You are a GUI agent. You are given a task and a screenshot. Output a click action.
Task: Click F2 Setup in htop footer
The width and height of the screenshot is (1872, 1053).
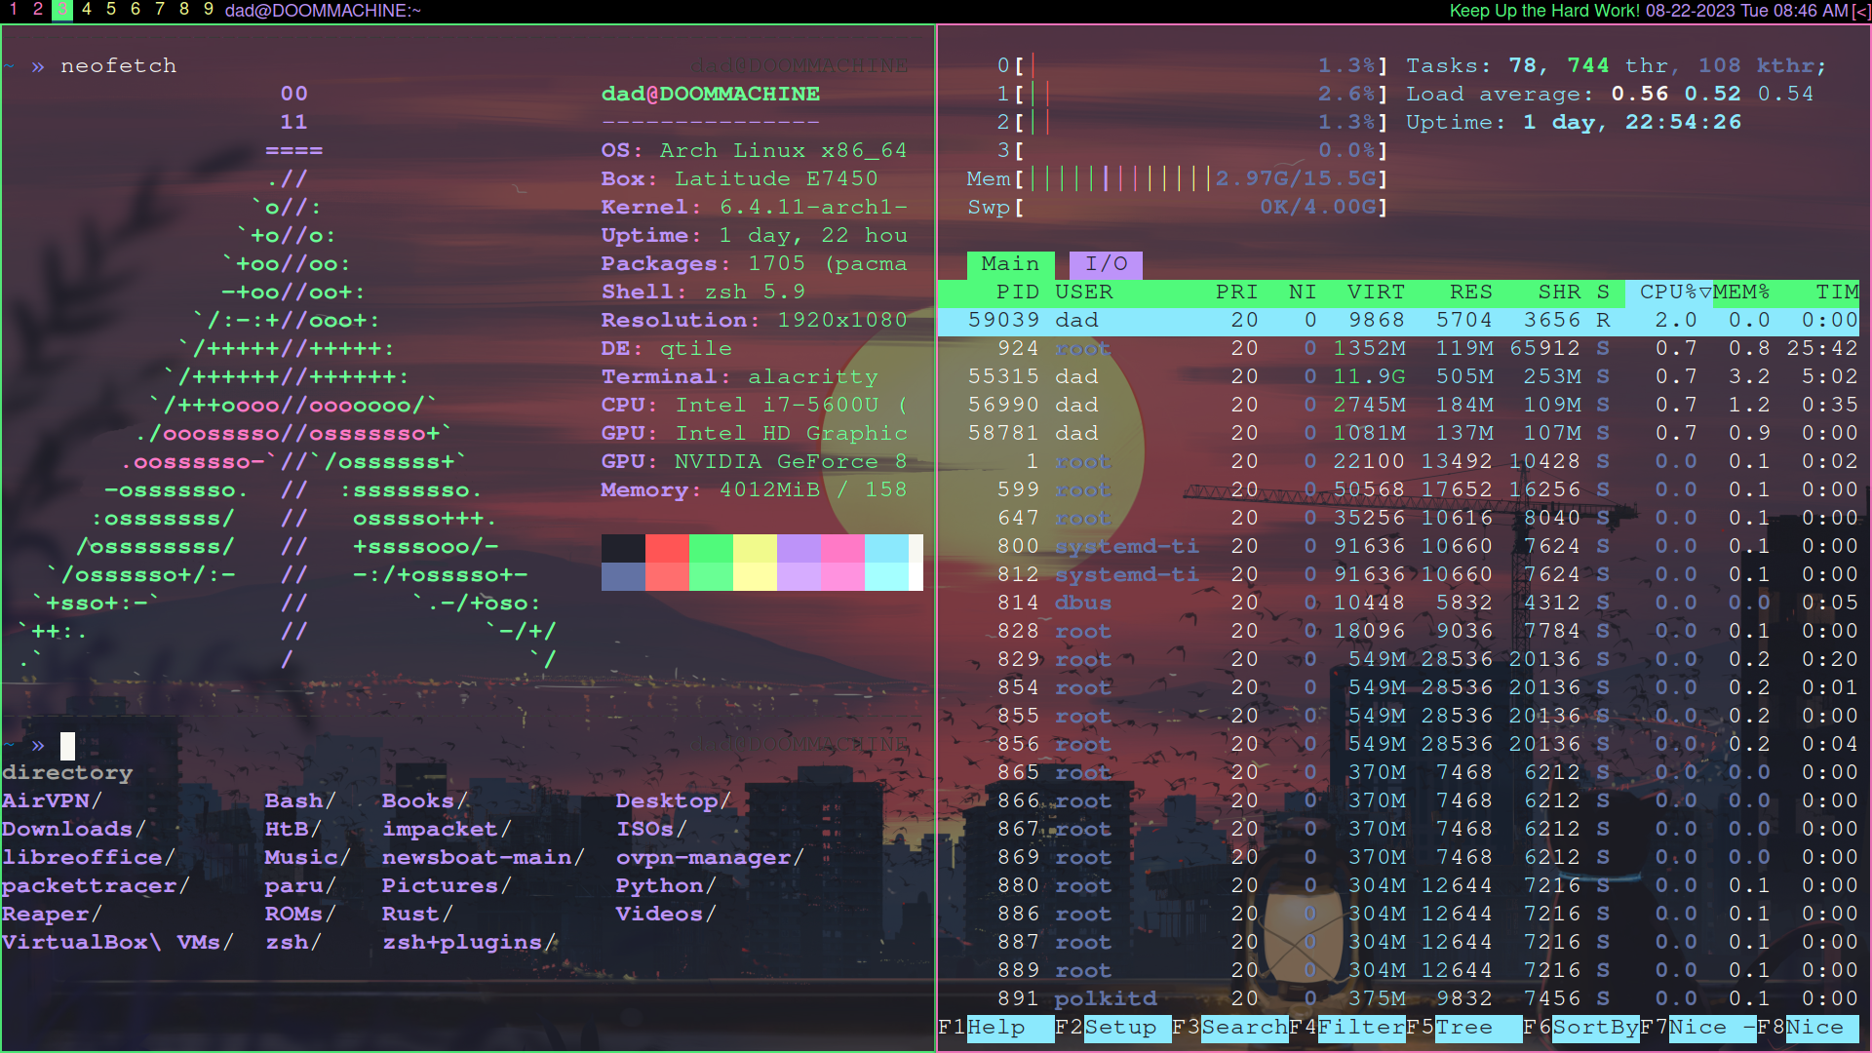coord(1112,1028)
